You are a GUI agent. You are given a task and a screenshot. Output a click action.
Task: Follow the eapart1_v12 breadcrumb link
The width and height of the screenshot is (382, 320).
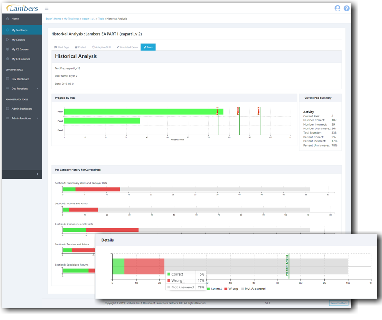(x=89, y=19)
